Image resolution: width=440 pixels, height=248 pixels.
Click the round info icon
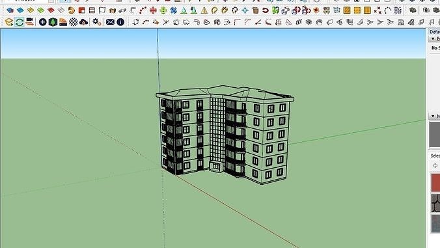click(x=120, y=22)
